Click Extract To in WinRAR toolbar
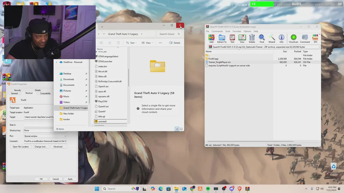This screenshot has width=344, height=193. [x=222, y=39]
